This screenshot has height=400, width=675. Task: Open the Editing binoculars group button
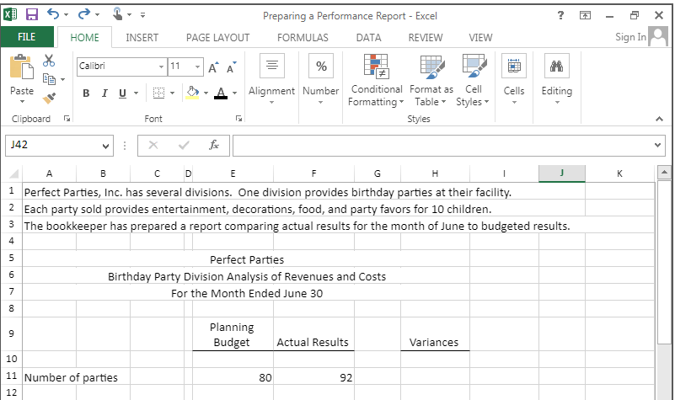(x=557, y=79)
